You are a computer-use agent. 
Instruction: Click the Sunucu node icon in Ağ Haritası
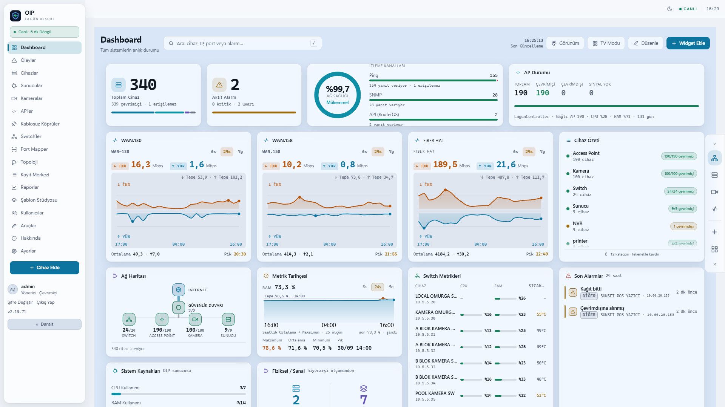[228, 319]
